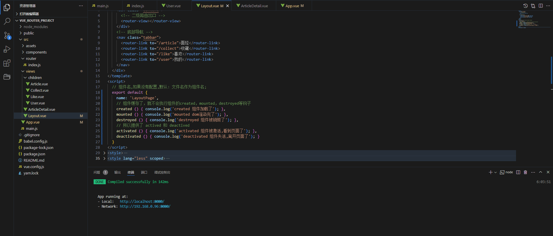Open .gitignore file
This screenshot has width=553, height=236.
pos(51,135)
